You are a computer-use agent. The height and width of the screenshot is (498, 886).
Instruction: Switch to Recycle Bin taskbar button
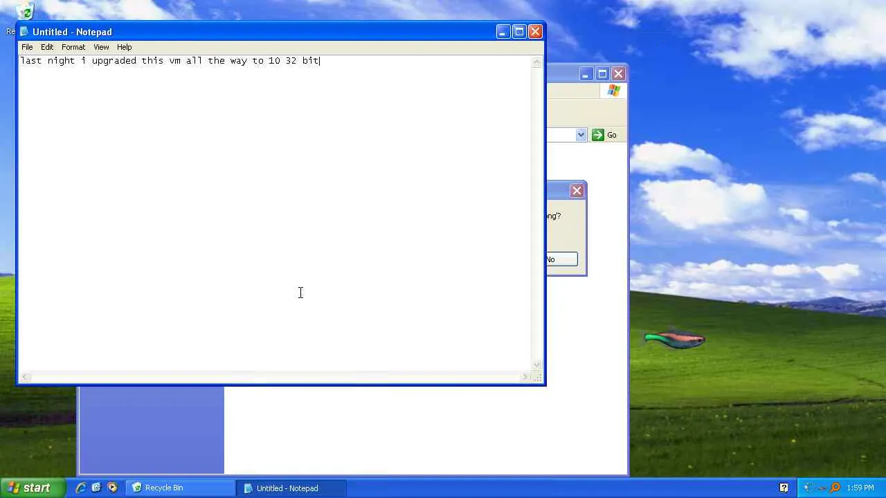181,488
